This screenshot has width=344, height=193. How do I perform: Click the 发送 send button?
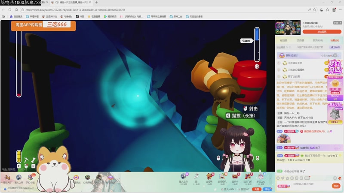click(x=336, y=186)
